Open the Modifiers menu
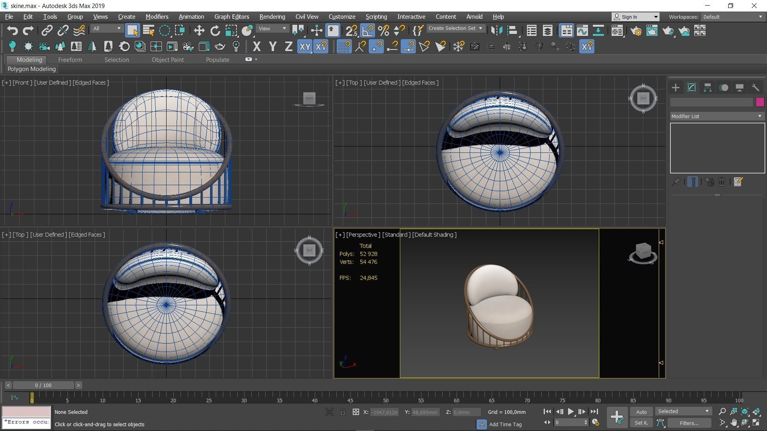The height and width of the screenshot is (431, 767). pos(157,17)
